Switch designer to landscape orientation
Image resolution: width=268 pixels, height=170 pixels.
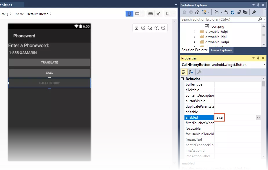pyautogui.click(x=137, y=14)
